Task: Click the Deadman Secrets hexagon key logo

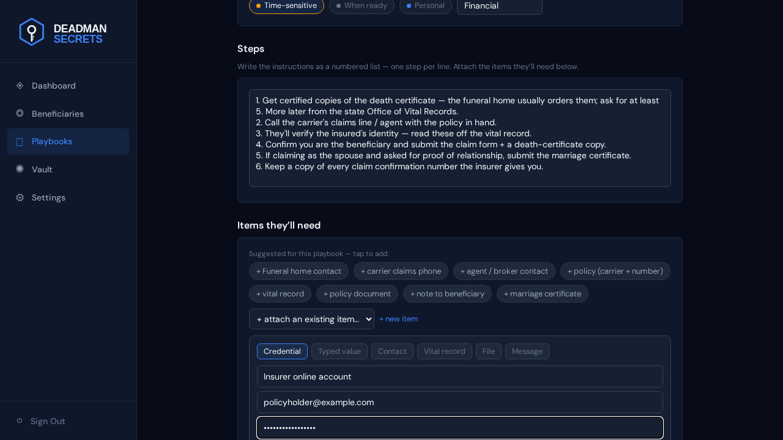Action: [x=32, y=32]
